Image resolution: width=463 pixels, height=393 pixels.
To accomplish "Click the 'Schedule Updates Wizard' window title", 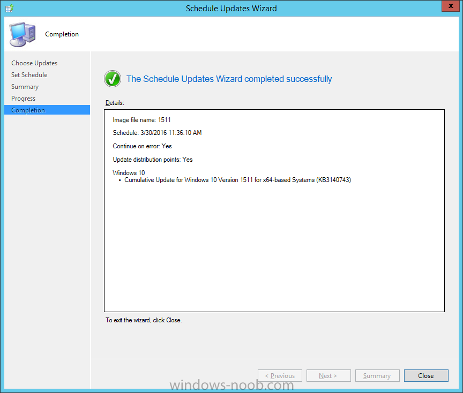I will (231, 8).
